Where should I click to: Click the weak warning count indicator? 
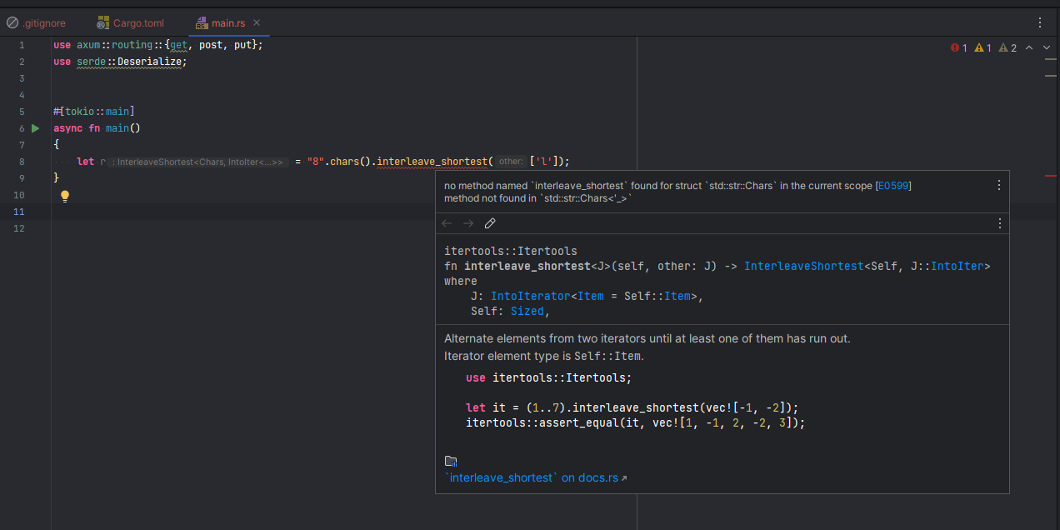[x=1004, y=47]
